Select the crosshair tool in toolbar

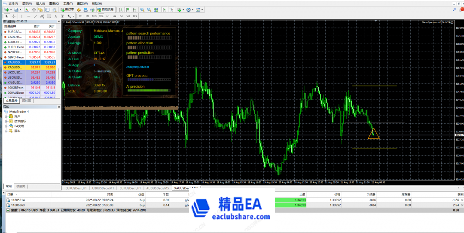click(14, 16)
